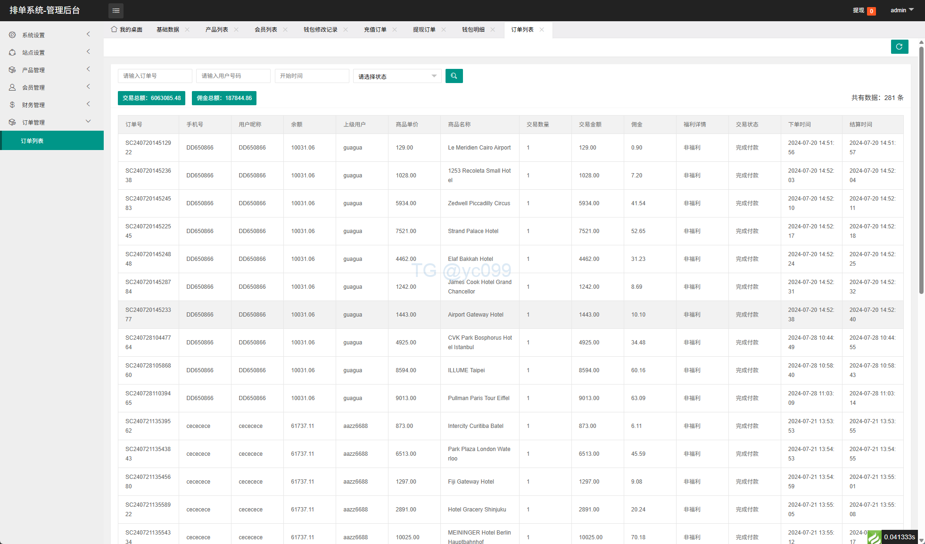Switch to the 充值订单 tab
925x544 pixels.
pyautogui.click(x=375, y=30)
